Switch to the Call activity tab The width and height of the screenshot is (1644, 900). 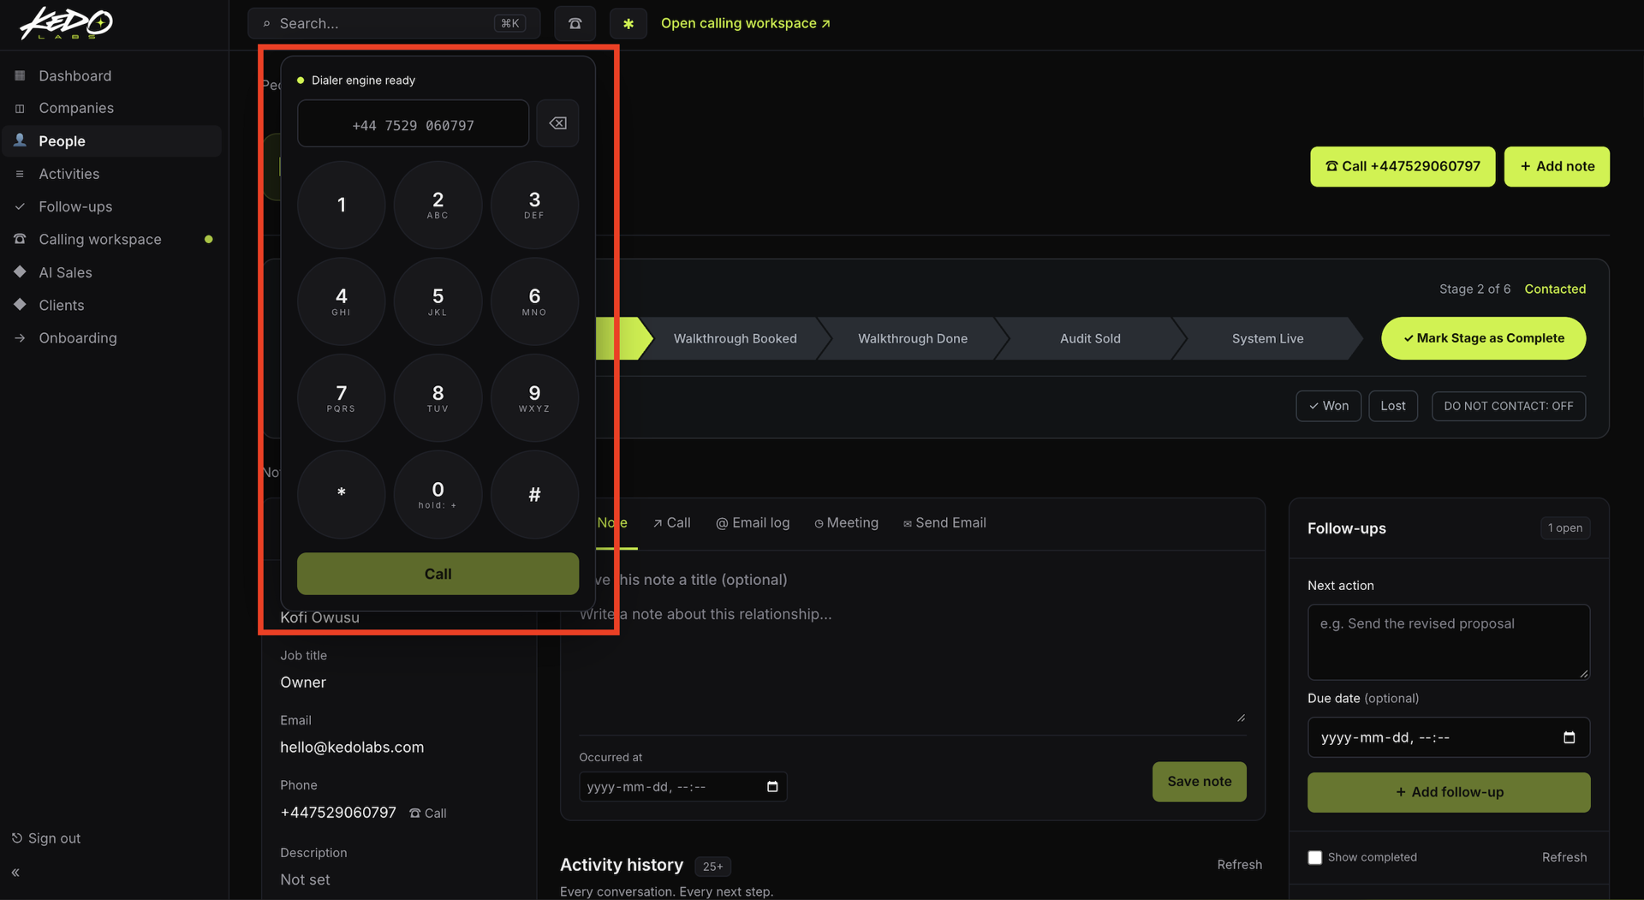tap(671, 522)
